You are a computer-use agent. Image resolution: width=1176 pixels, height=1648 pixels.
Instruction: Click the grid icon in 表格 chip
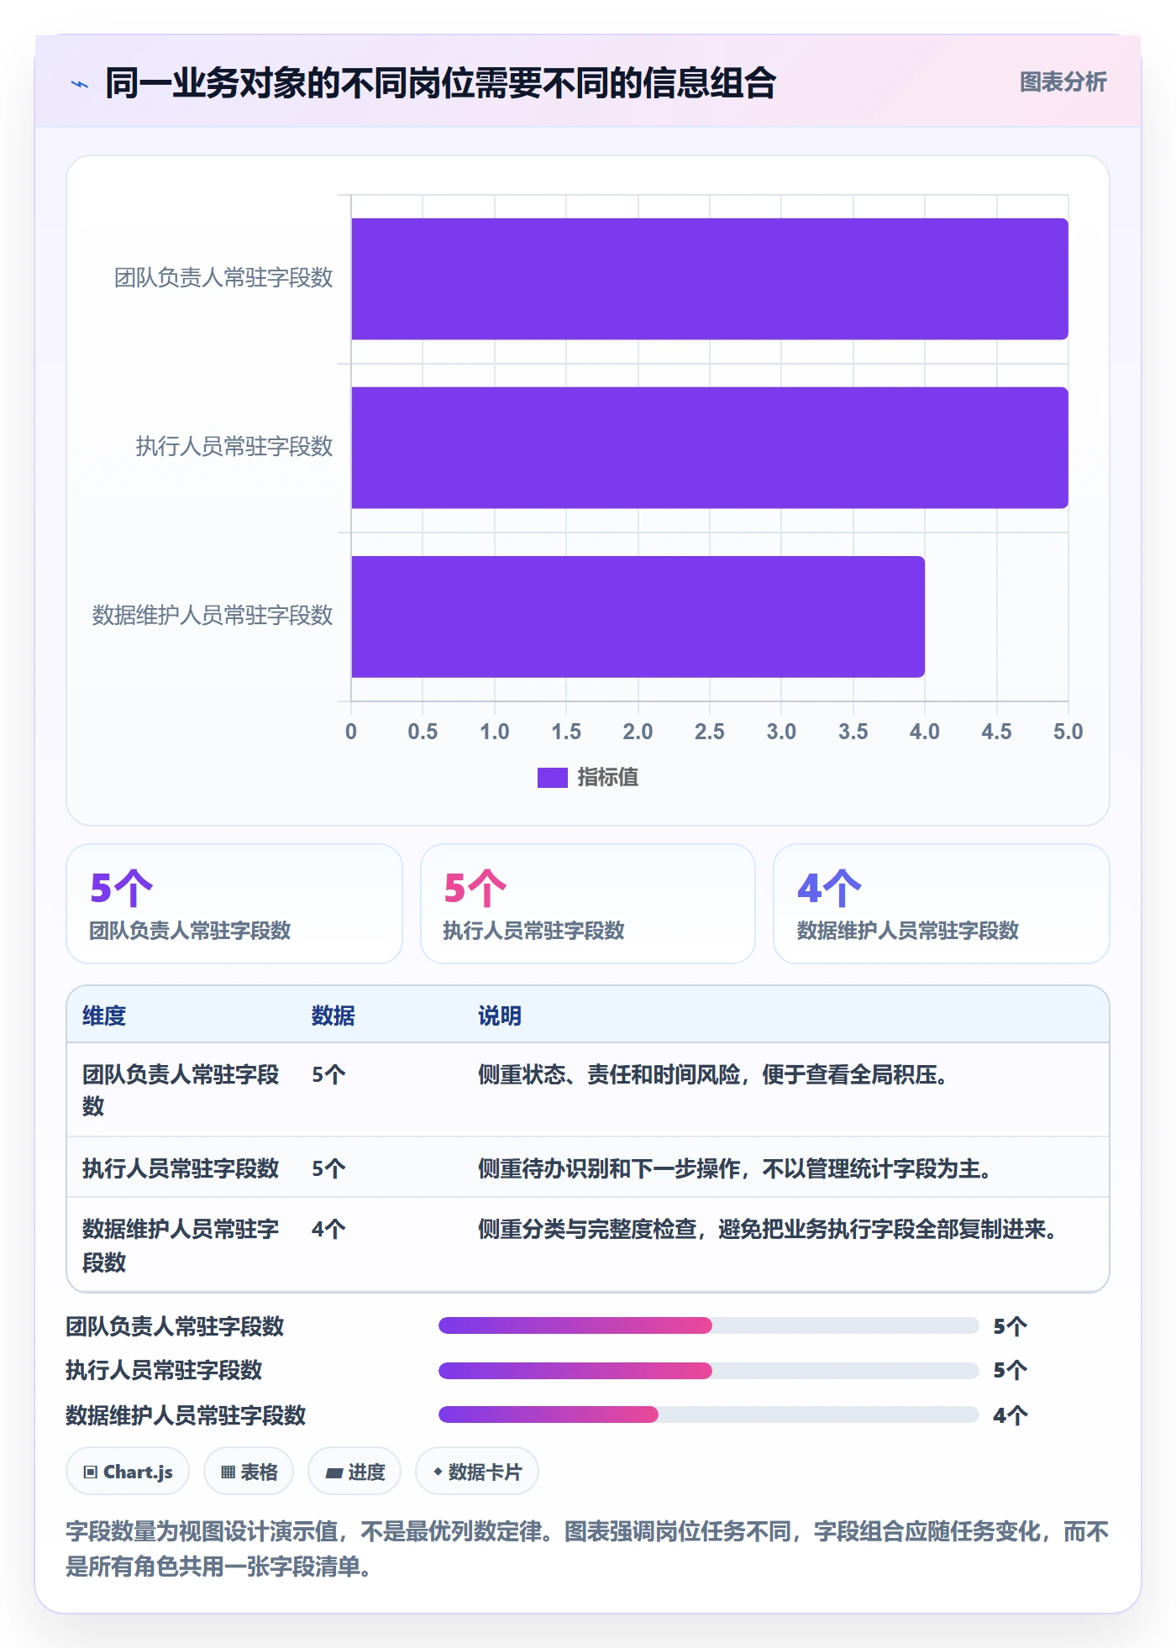228,1472
